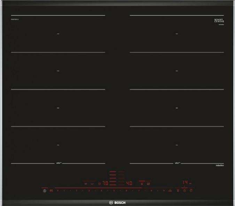Image resolution: width=235 pixels, height=206 pixels.
Task: Choose power level 3 on the scale
Action: [89, 191]
